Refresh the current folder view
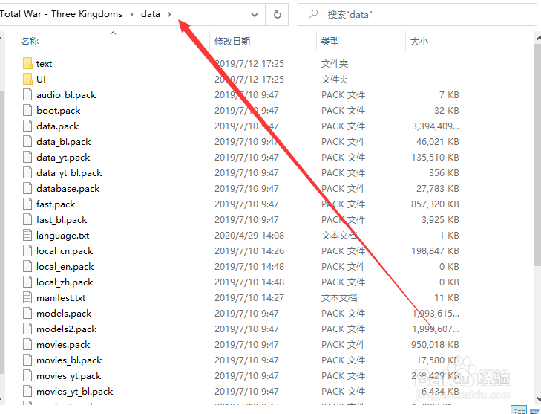Viewport: 541px width, 414px height. (x=277, y=15)
